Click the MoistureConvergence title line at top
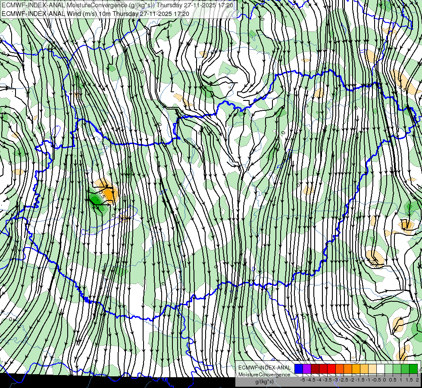This screenshot has height=388, width=422. coord(118,5)
